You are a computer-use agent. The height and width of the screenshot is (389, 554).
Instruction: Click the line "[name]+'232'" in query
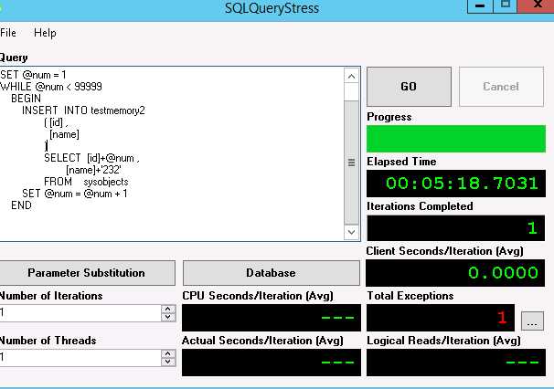pyautogui.click(x=93, y=170)
